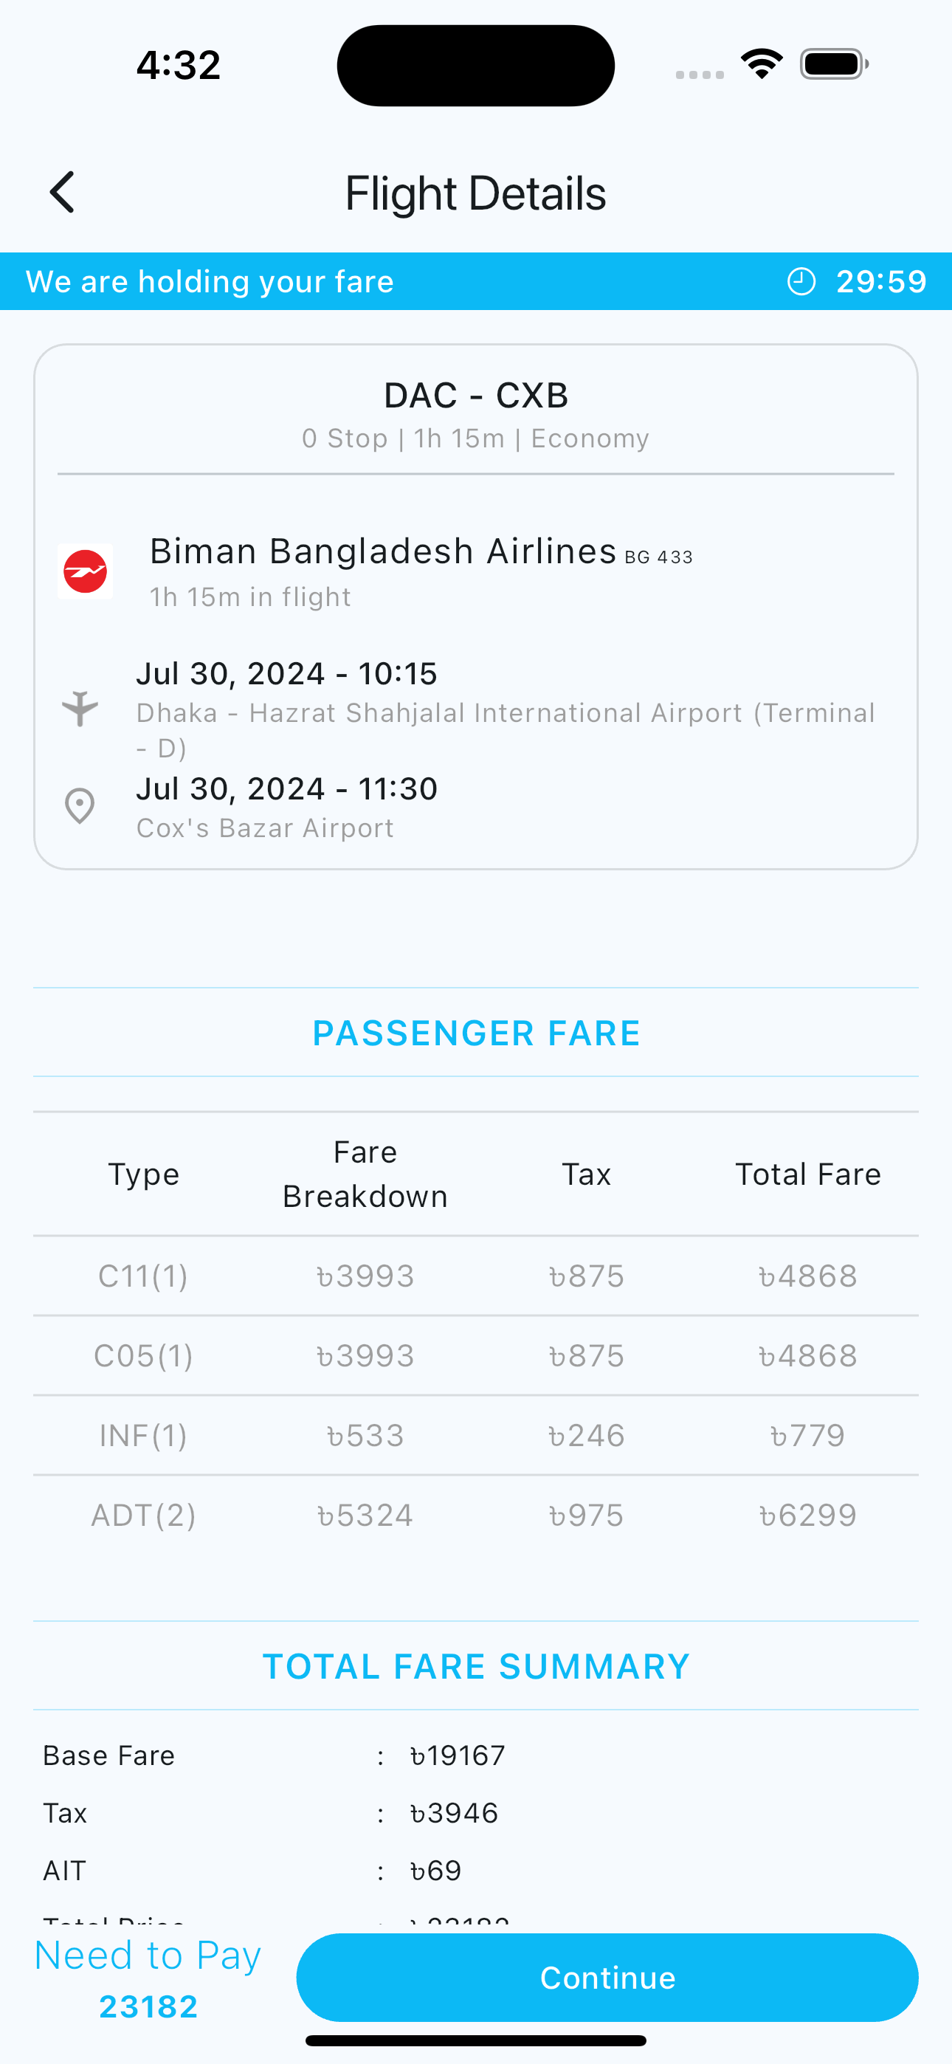This screenshot has height=2064, width=952.
Task: Tap the BG 433 flight number
Action: [659, 557]
